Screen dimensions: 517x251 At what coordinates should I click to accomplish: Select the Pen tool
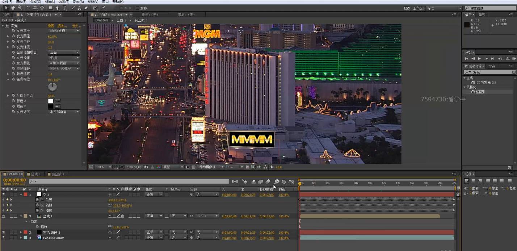[x=57, y=8]
